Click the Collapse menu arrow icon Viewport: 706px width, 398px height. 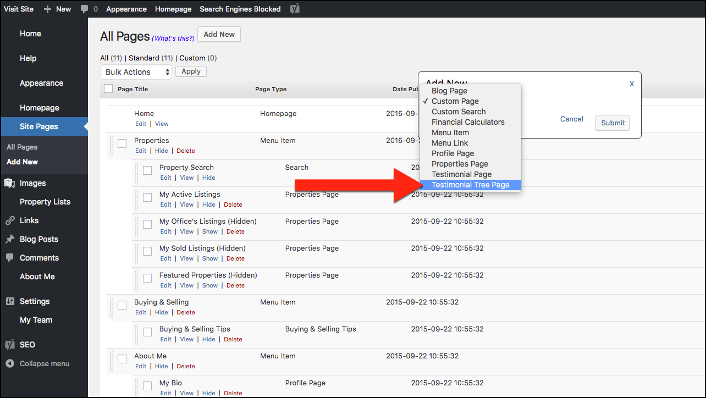(10, 363)
